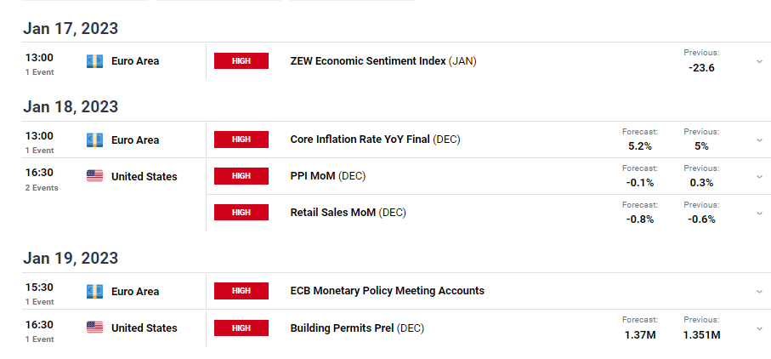Click the Euro Area flag for ECB Meeting row
This screenshot has width=771, height=359.
pos(95,291)
